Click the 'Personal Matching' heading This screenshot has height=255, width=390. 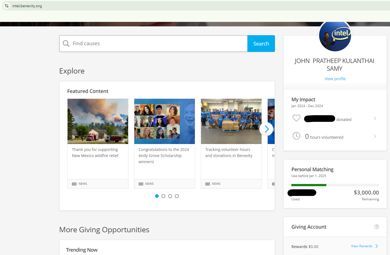tap(312, 170)
